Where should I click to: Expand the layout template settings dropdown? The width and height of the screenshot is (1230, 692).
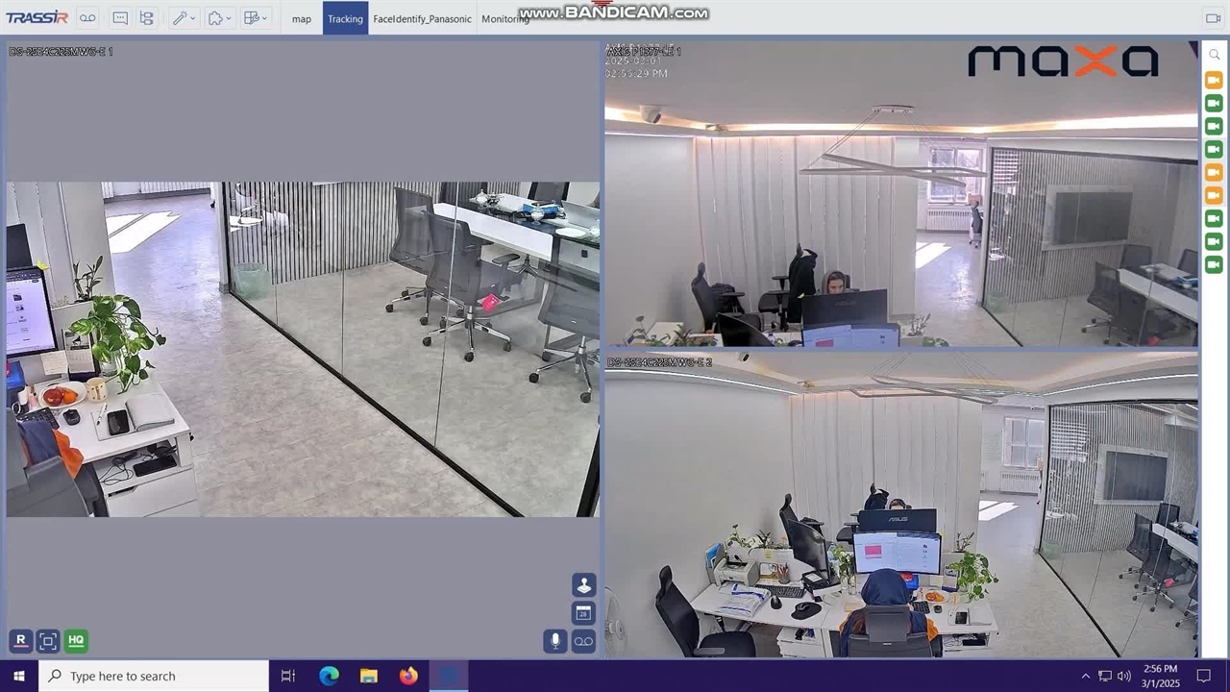click(256, 18)
